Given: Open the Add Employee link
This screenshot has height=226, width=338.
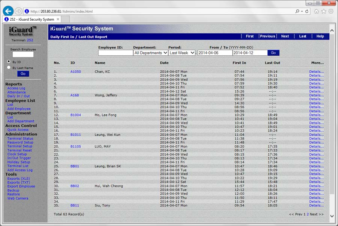Looking at the screenshot, I should 19,109.
